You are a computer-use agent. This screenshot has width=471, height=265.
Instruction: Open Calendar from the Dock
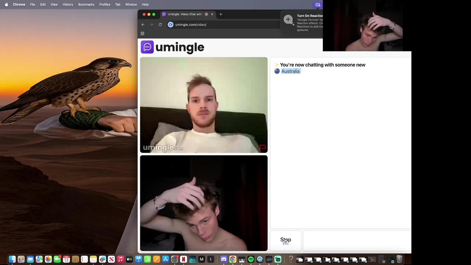coord(66,259)
